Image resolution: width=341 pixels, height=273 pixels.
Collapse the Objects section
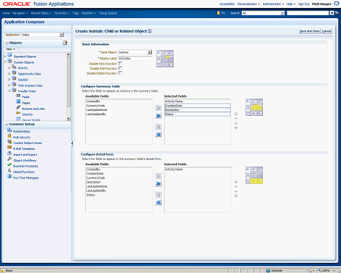click(6, 43)
